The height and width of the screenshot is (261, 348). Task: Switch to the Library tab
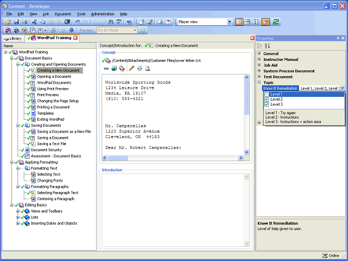click(13, 38)
